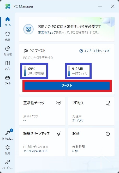This screenshot has height=173, width=119.
Task: Open the プロセス card
Action: pos(91,111)
